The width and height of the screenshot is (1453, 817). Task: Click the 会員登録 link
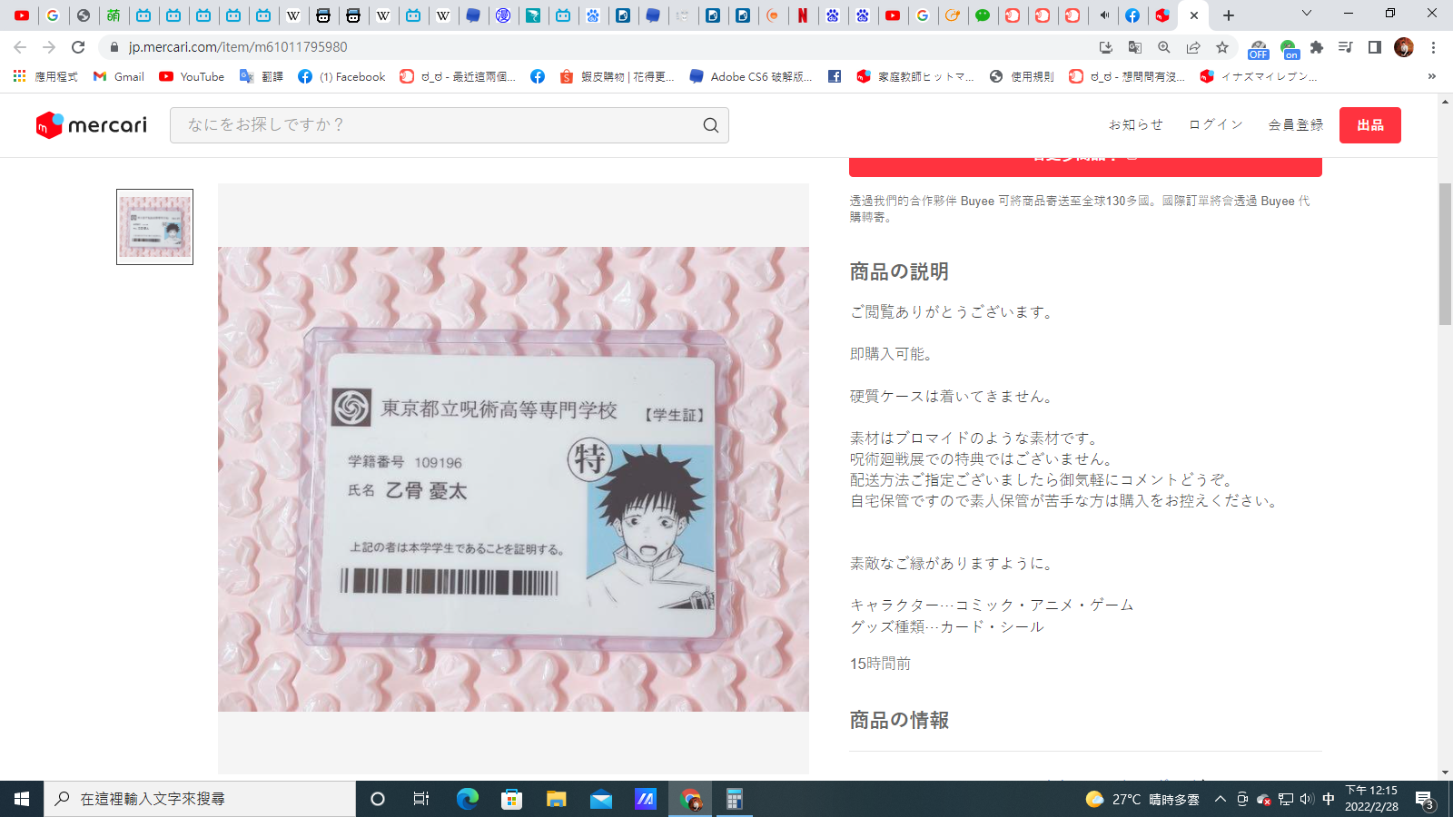pos(1296,125)
